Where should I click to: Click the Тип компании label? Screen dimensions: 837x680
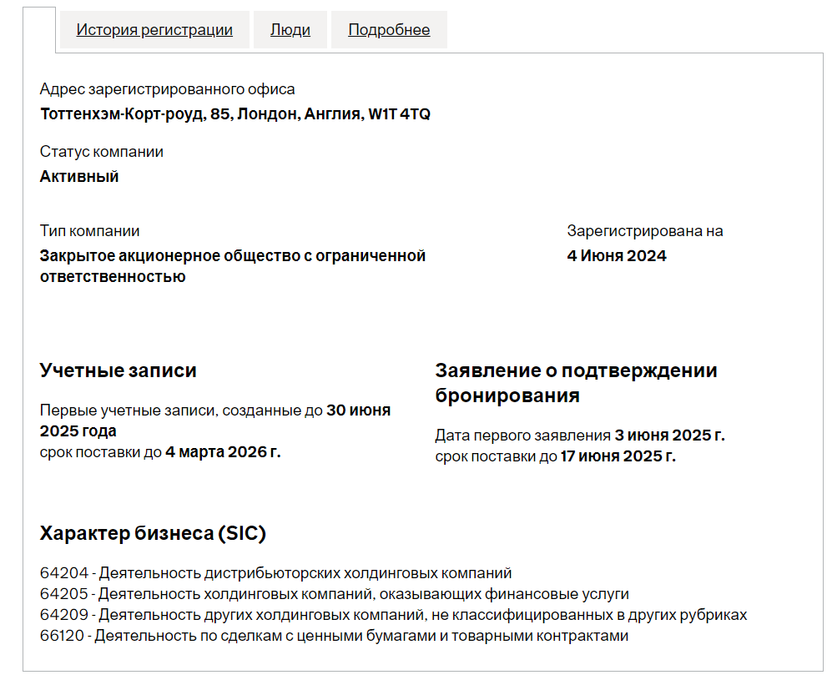click(89, 231)
